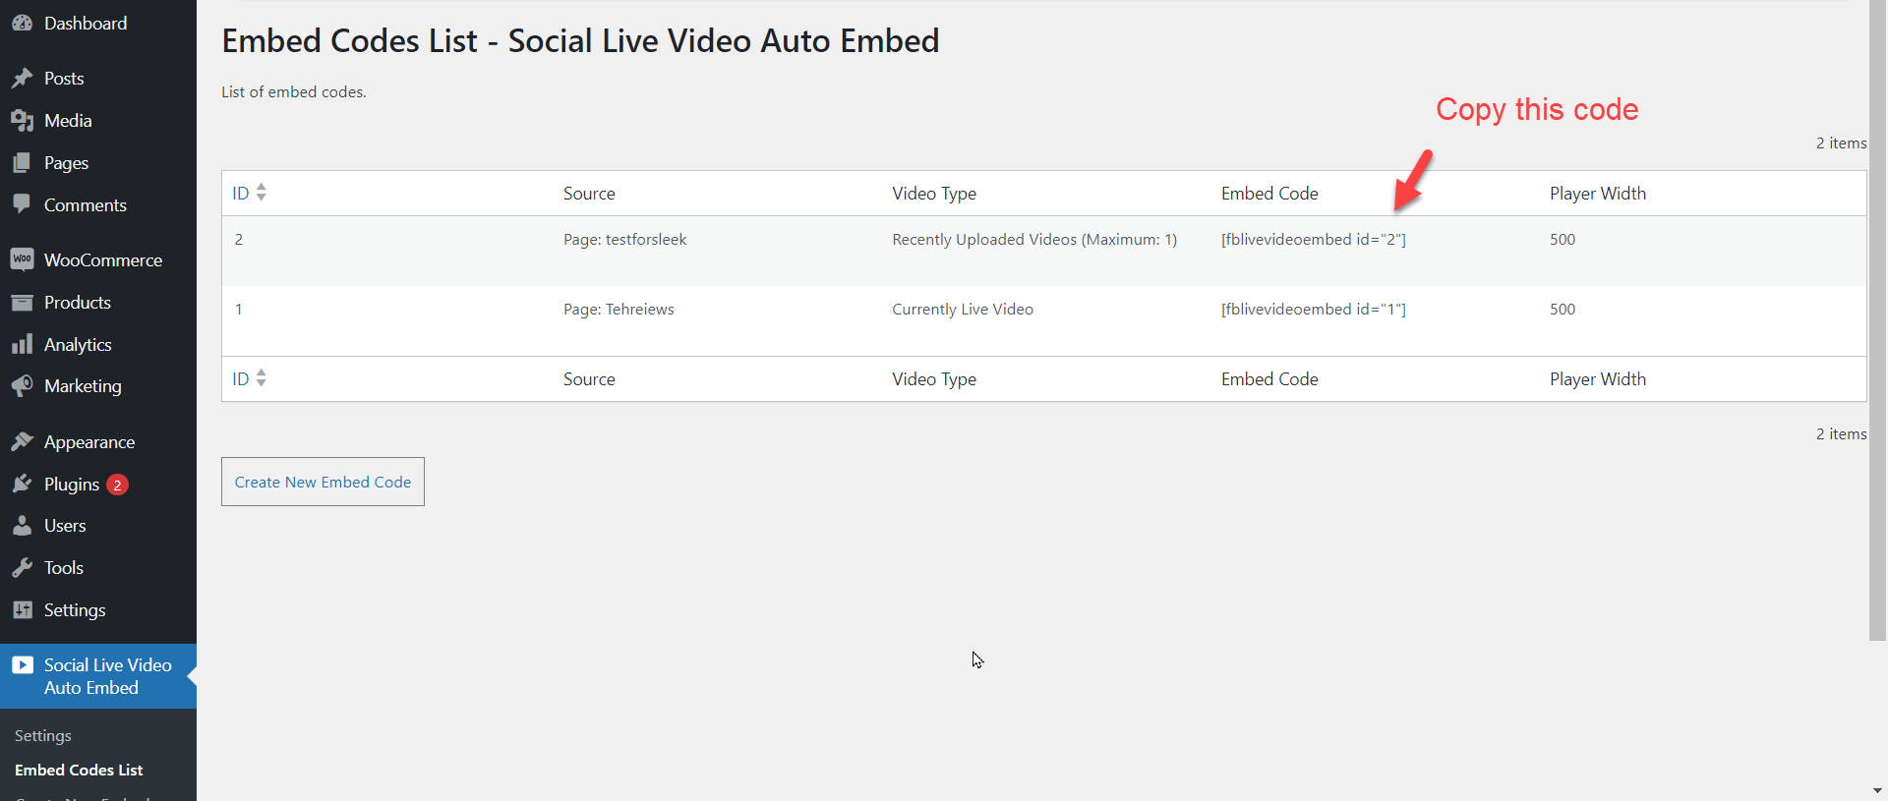Select Embed Codes List submenu link
The width and height of the screenshot is (1888, 801).
79,770
